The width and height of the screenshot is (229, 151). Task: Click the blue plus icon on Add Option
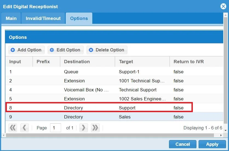(13, 50)
